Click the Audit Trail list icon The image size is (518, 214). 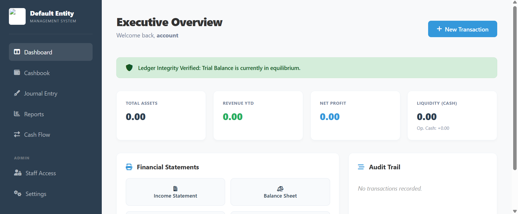(361, 167)
